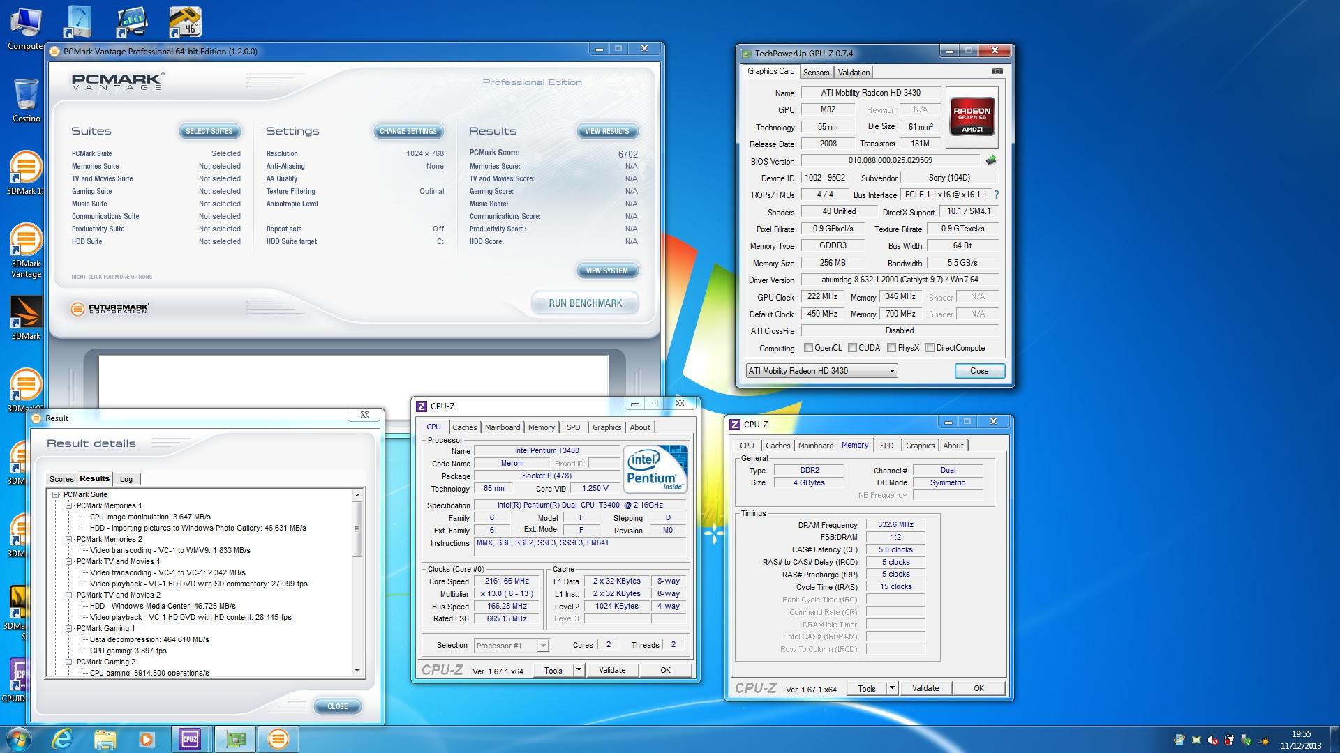Enable the DirectCompute checkbox in GPU-Z
This screenshot has height=753, width=1340.
pyautogui.click(x=930, y=348)
